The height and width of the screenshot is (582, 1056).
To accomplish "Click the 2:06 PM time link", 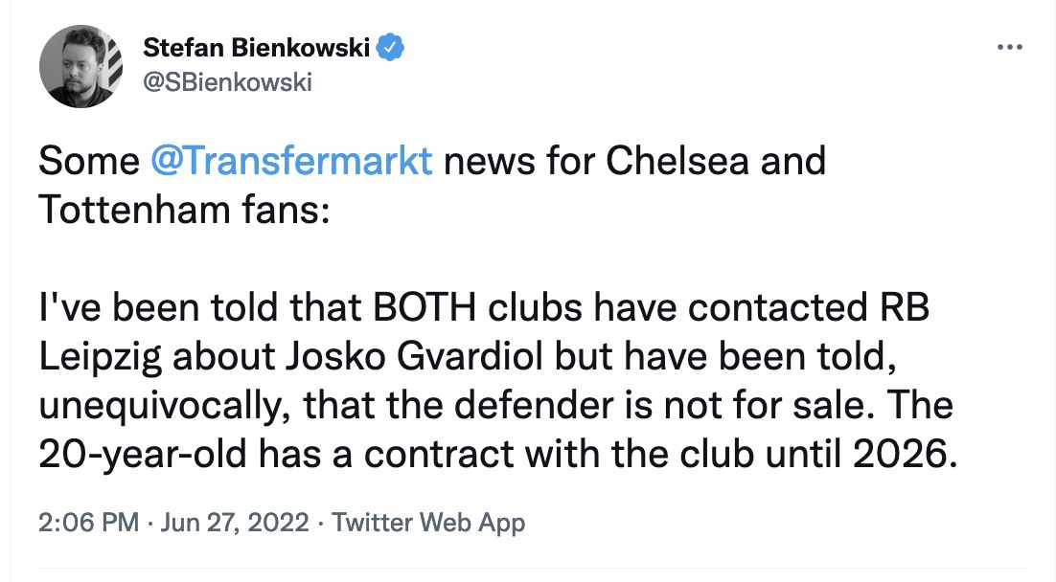I will 75,523.
